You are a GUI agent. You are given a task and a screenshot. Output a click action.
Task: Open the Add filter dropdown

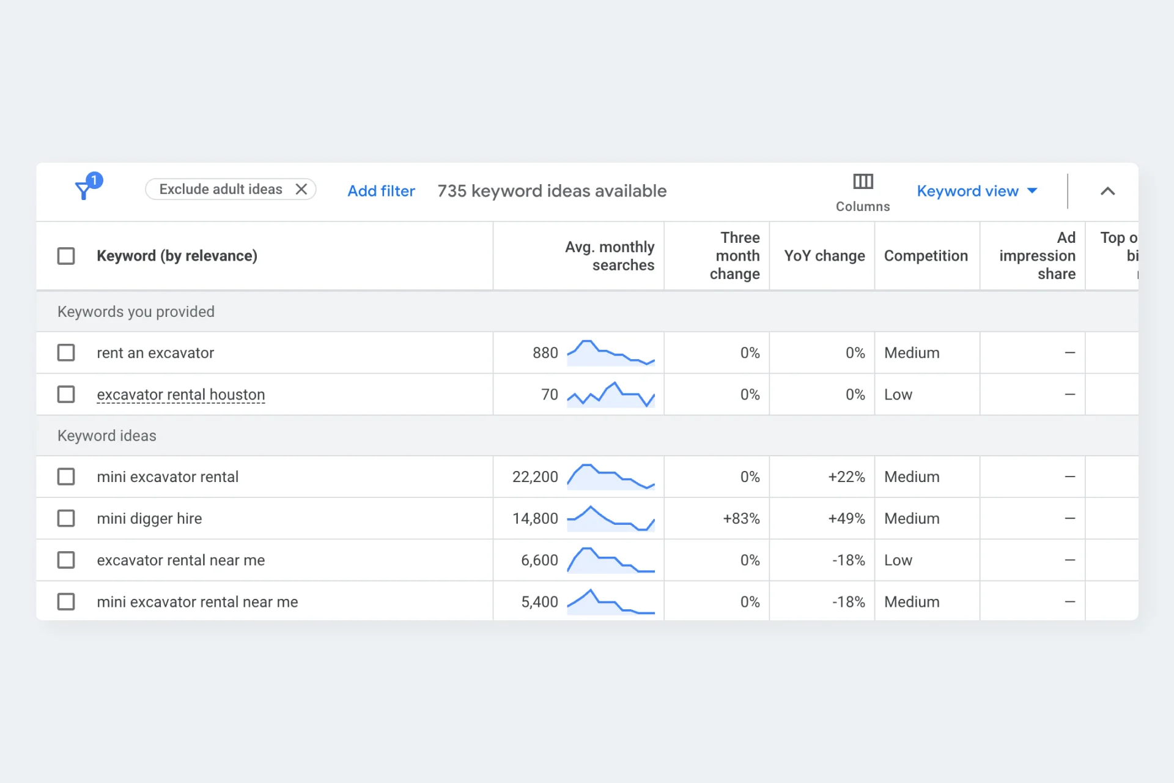coord(381,191)
